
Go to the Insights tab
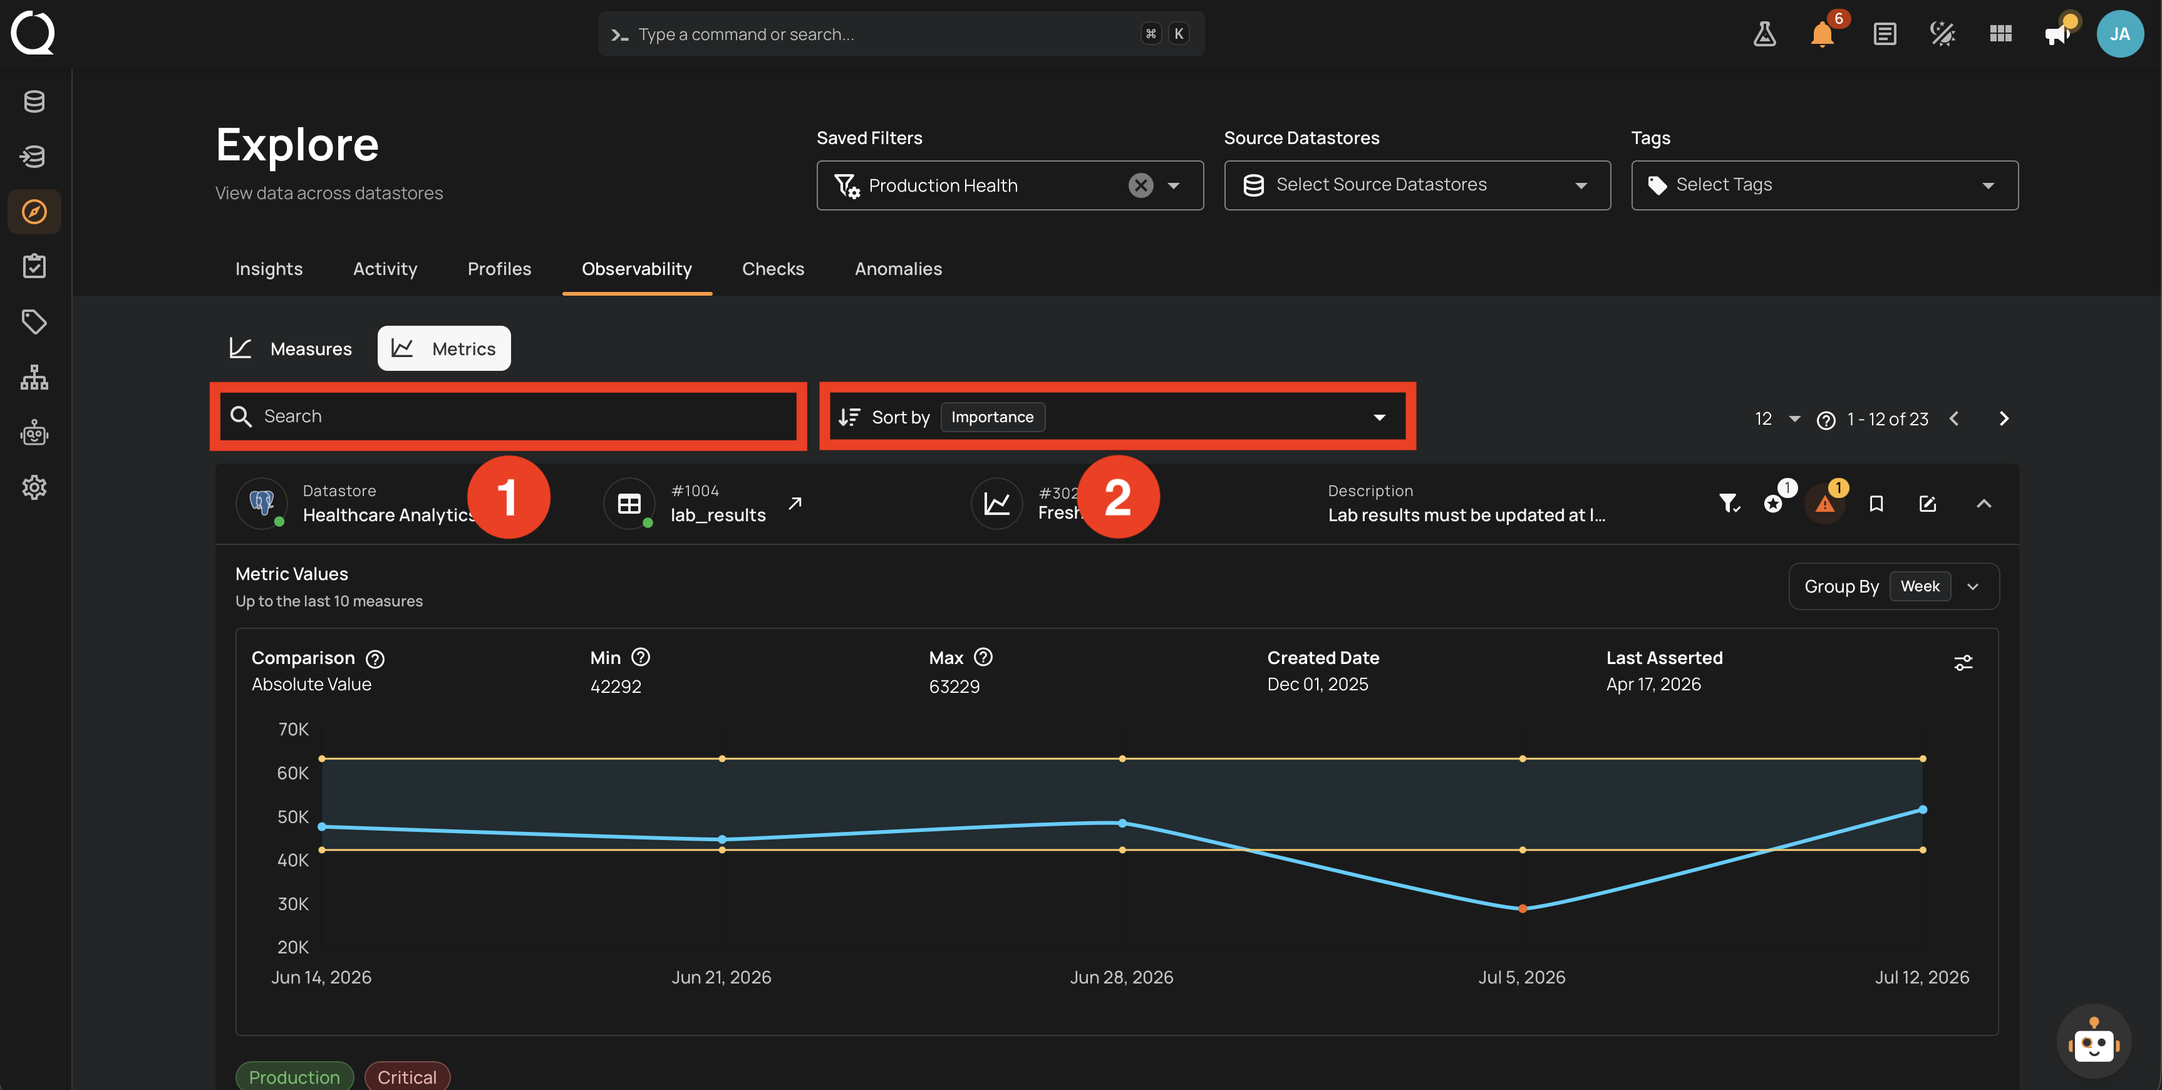coord(269,269)
